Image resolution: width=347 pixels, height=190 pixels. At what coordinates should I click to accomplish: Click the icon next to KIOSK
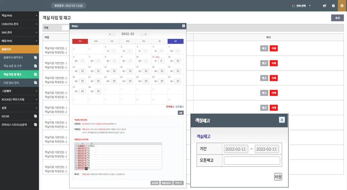tap(35, 116)
